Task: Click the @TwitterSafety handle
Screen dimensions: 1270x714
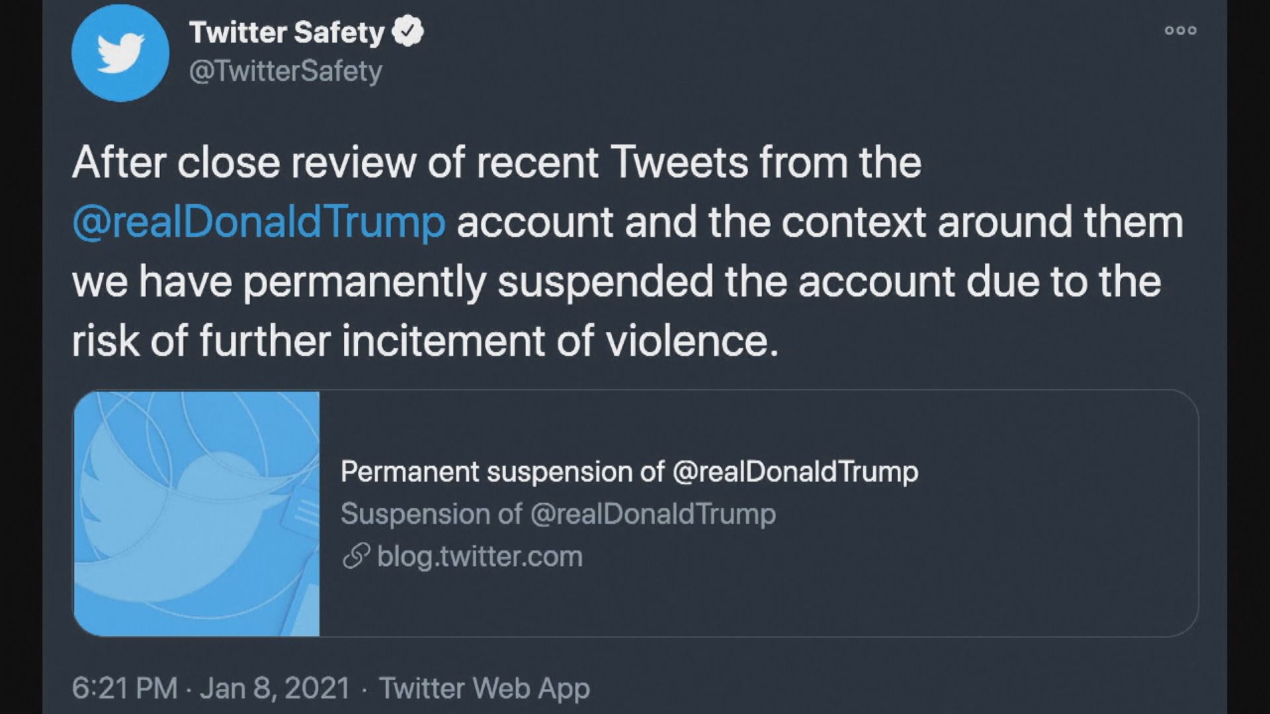Action: pyautogui.click(x=284, y=71)
